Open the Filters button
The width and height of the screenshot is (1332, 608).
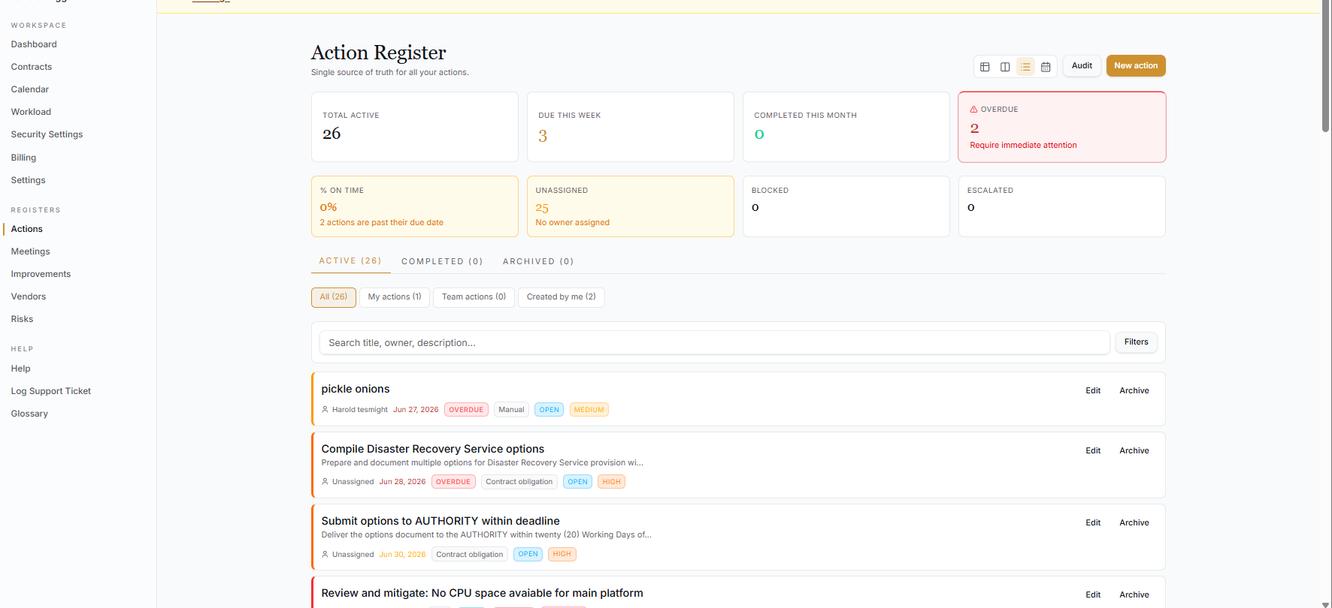1136,342
